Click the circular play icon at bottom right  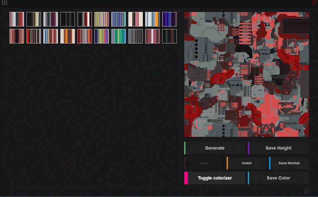point(306,192)
